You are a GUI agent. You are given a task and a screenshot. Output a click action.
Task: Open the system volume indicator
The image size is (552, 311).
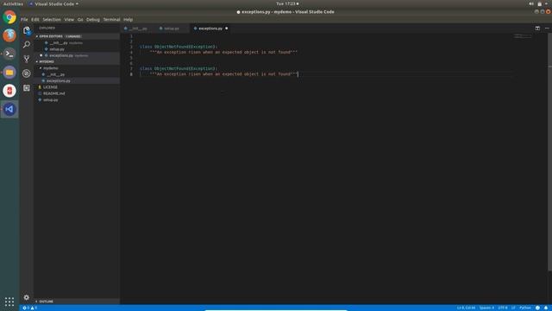click(531, 3)
